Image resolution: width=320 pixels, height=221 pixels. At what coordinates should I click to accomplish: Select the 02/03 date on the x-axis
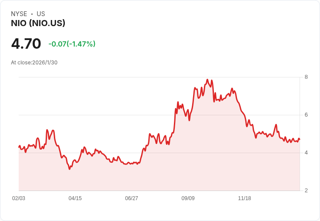pyautogui.click(x=19, y=198)
